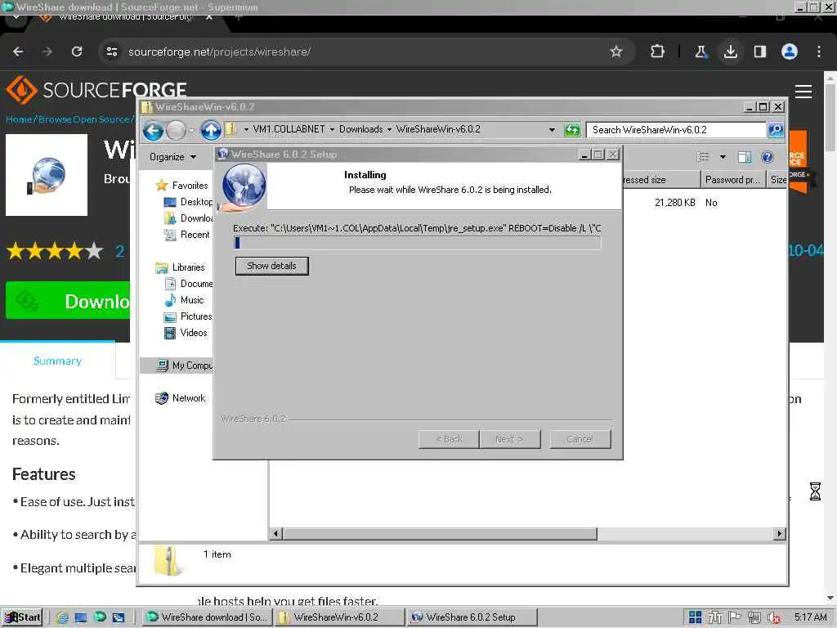Bookmark this page with the star icon
This screenshot has height=628, width=837.
tap(616, 52)
